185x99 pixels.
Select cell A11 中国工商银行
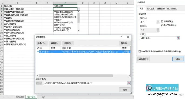coord(17,36)
